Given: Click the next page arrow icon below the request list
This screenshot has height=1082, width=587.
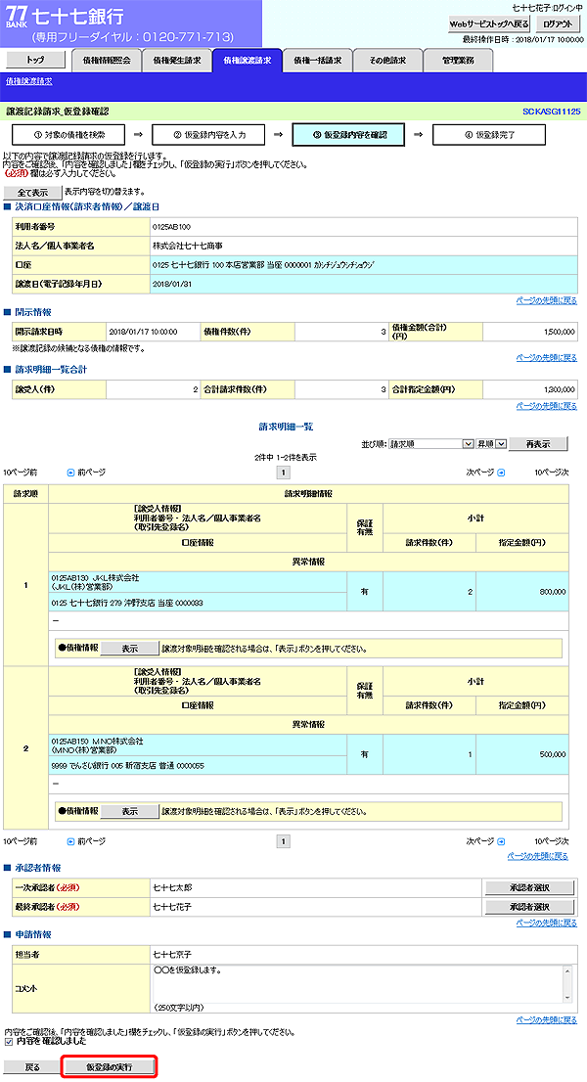Looking at the screenshot, I should click(x=502, y=841).
